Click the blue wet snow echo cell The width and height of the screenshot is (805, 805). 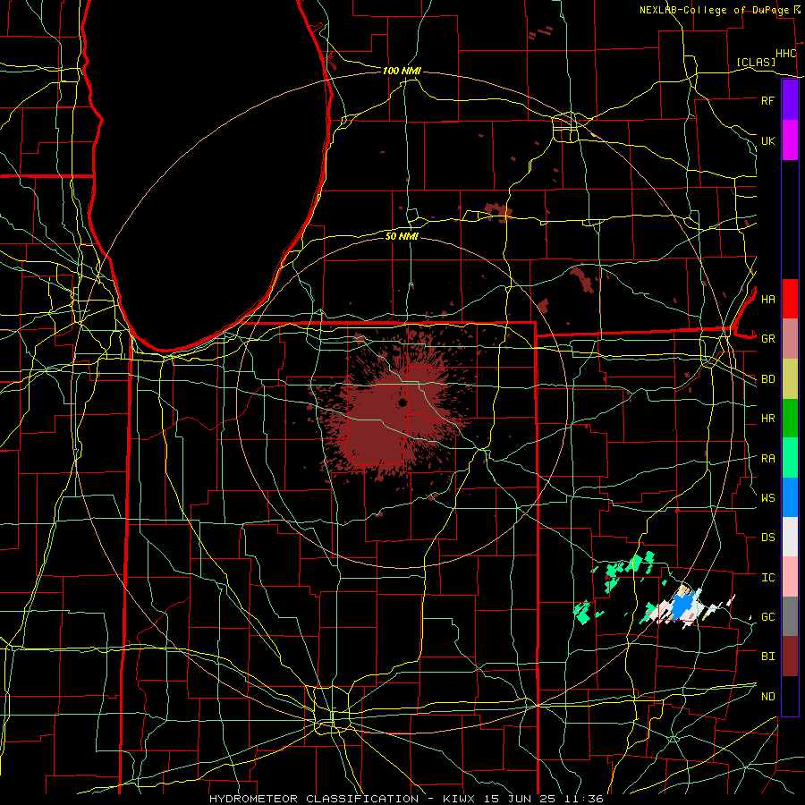tap(684, 606)
